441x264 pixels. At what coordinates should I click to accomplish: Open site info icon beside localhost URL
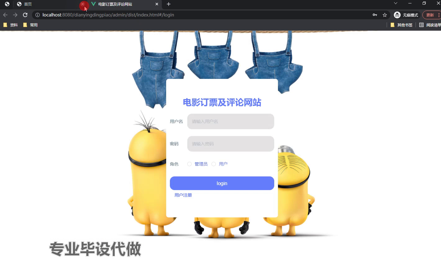click(x=38, y=15)
